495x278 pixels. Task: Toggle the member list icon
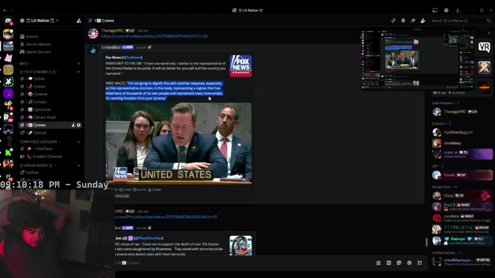(423, 20)
